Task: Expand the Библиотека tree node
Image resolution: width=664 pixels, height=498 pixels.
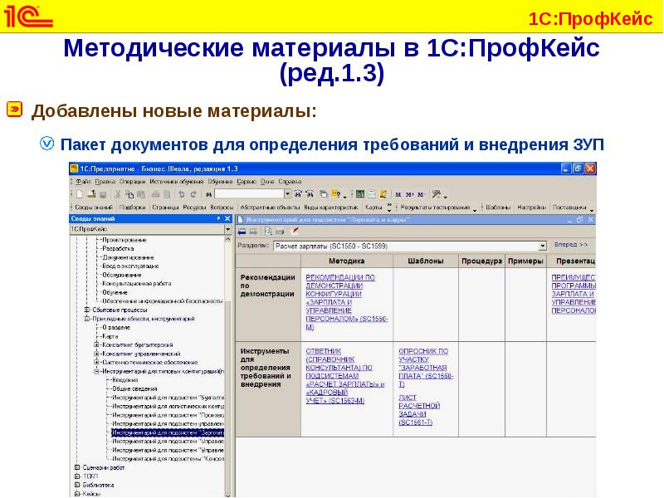Action: (x=77, y=485)
